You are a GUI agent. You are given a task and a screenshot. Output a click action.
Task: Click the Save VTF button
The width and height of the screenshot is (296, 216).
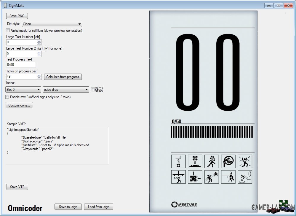[17, 187]
